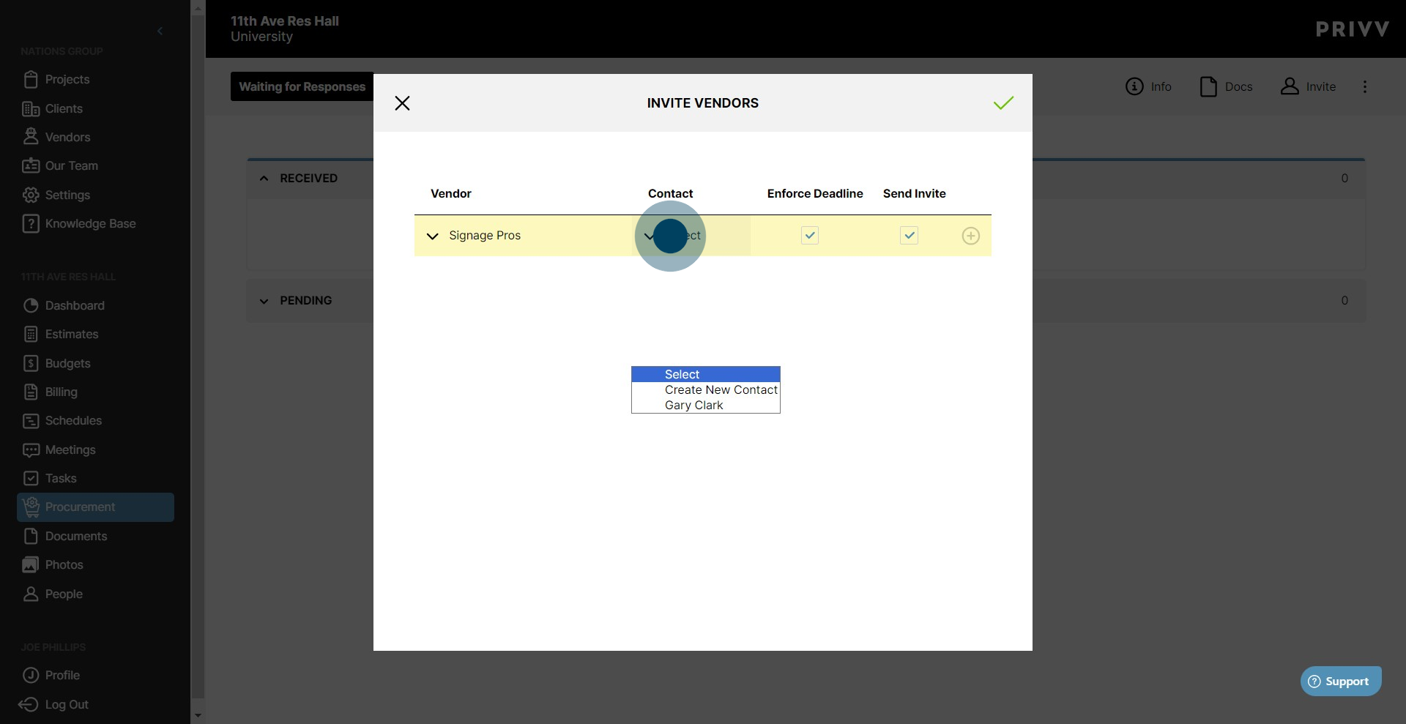
Task: Select Gary Clark as the contact
Action: (693, 405)
